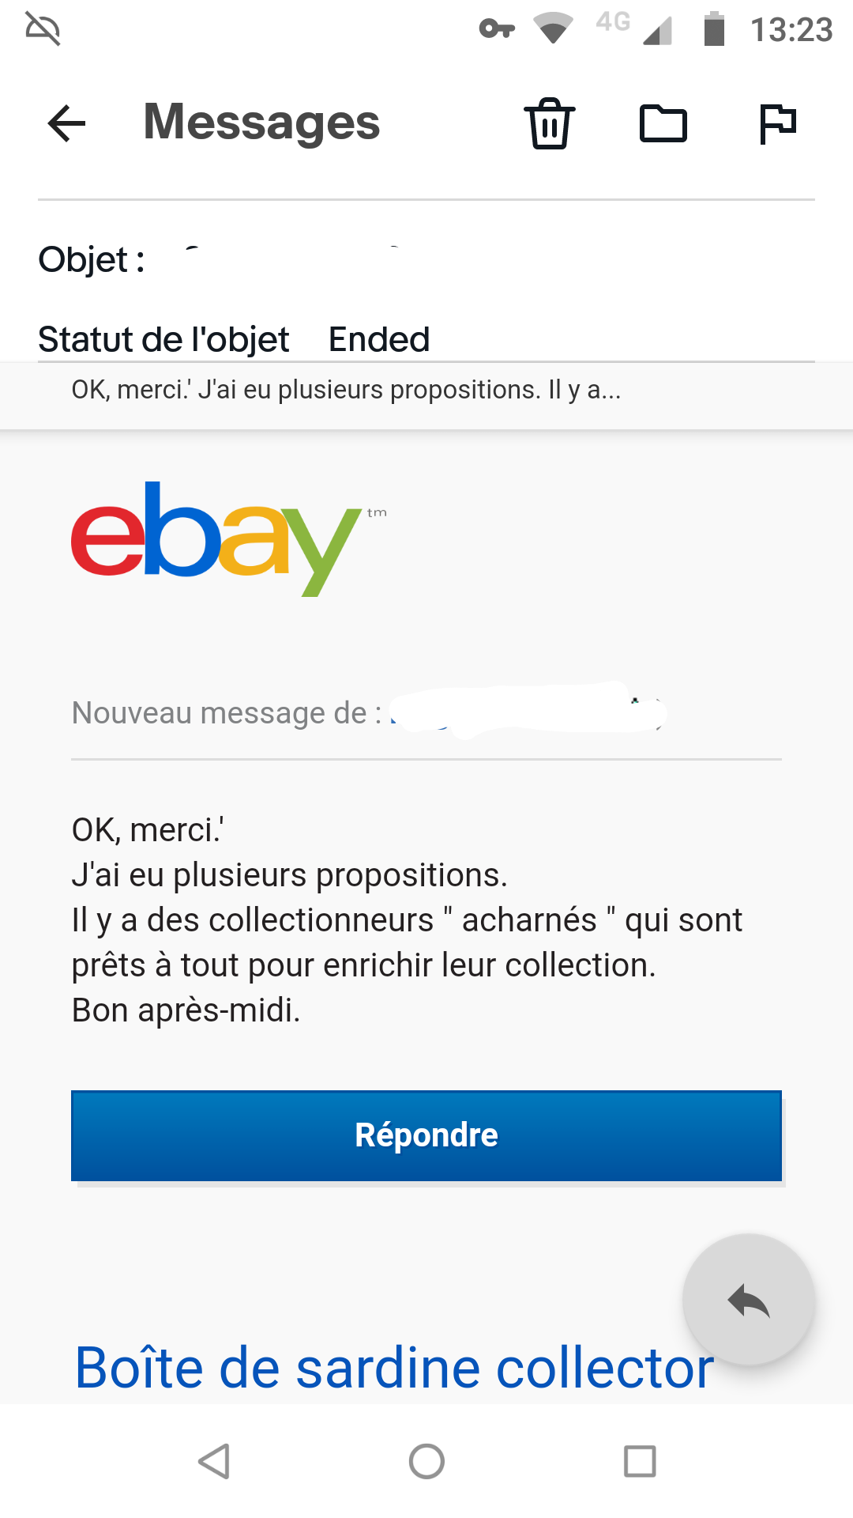This screenshot has height=1518, width=853.
Task: Flag this message
Action: pyautogui.click(x=777, y=123)
